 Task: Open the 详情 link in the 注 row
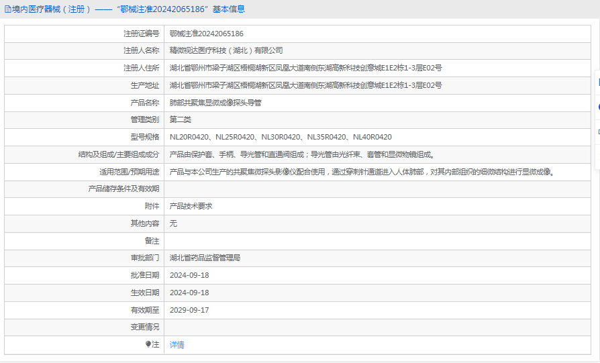(177, 345)
